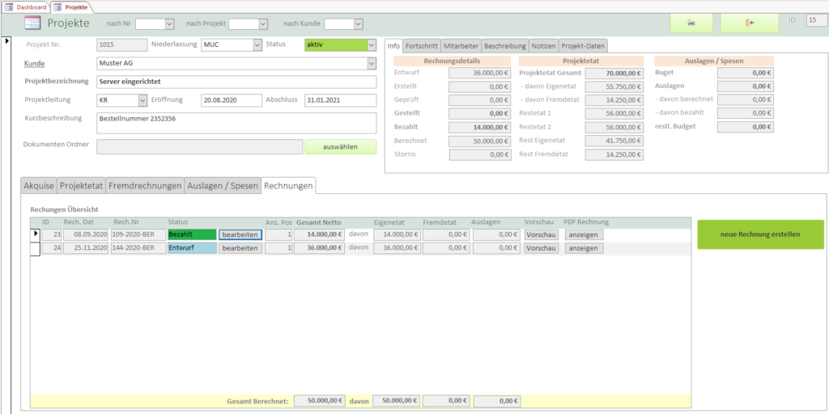Open the Projektetat tab in lower section
The image size is (829, 414).
[x=82, y=186]
